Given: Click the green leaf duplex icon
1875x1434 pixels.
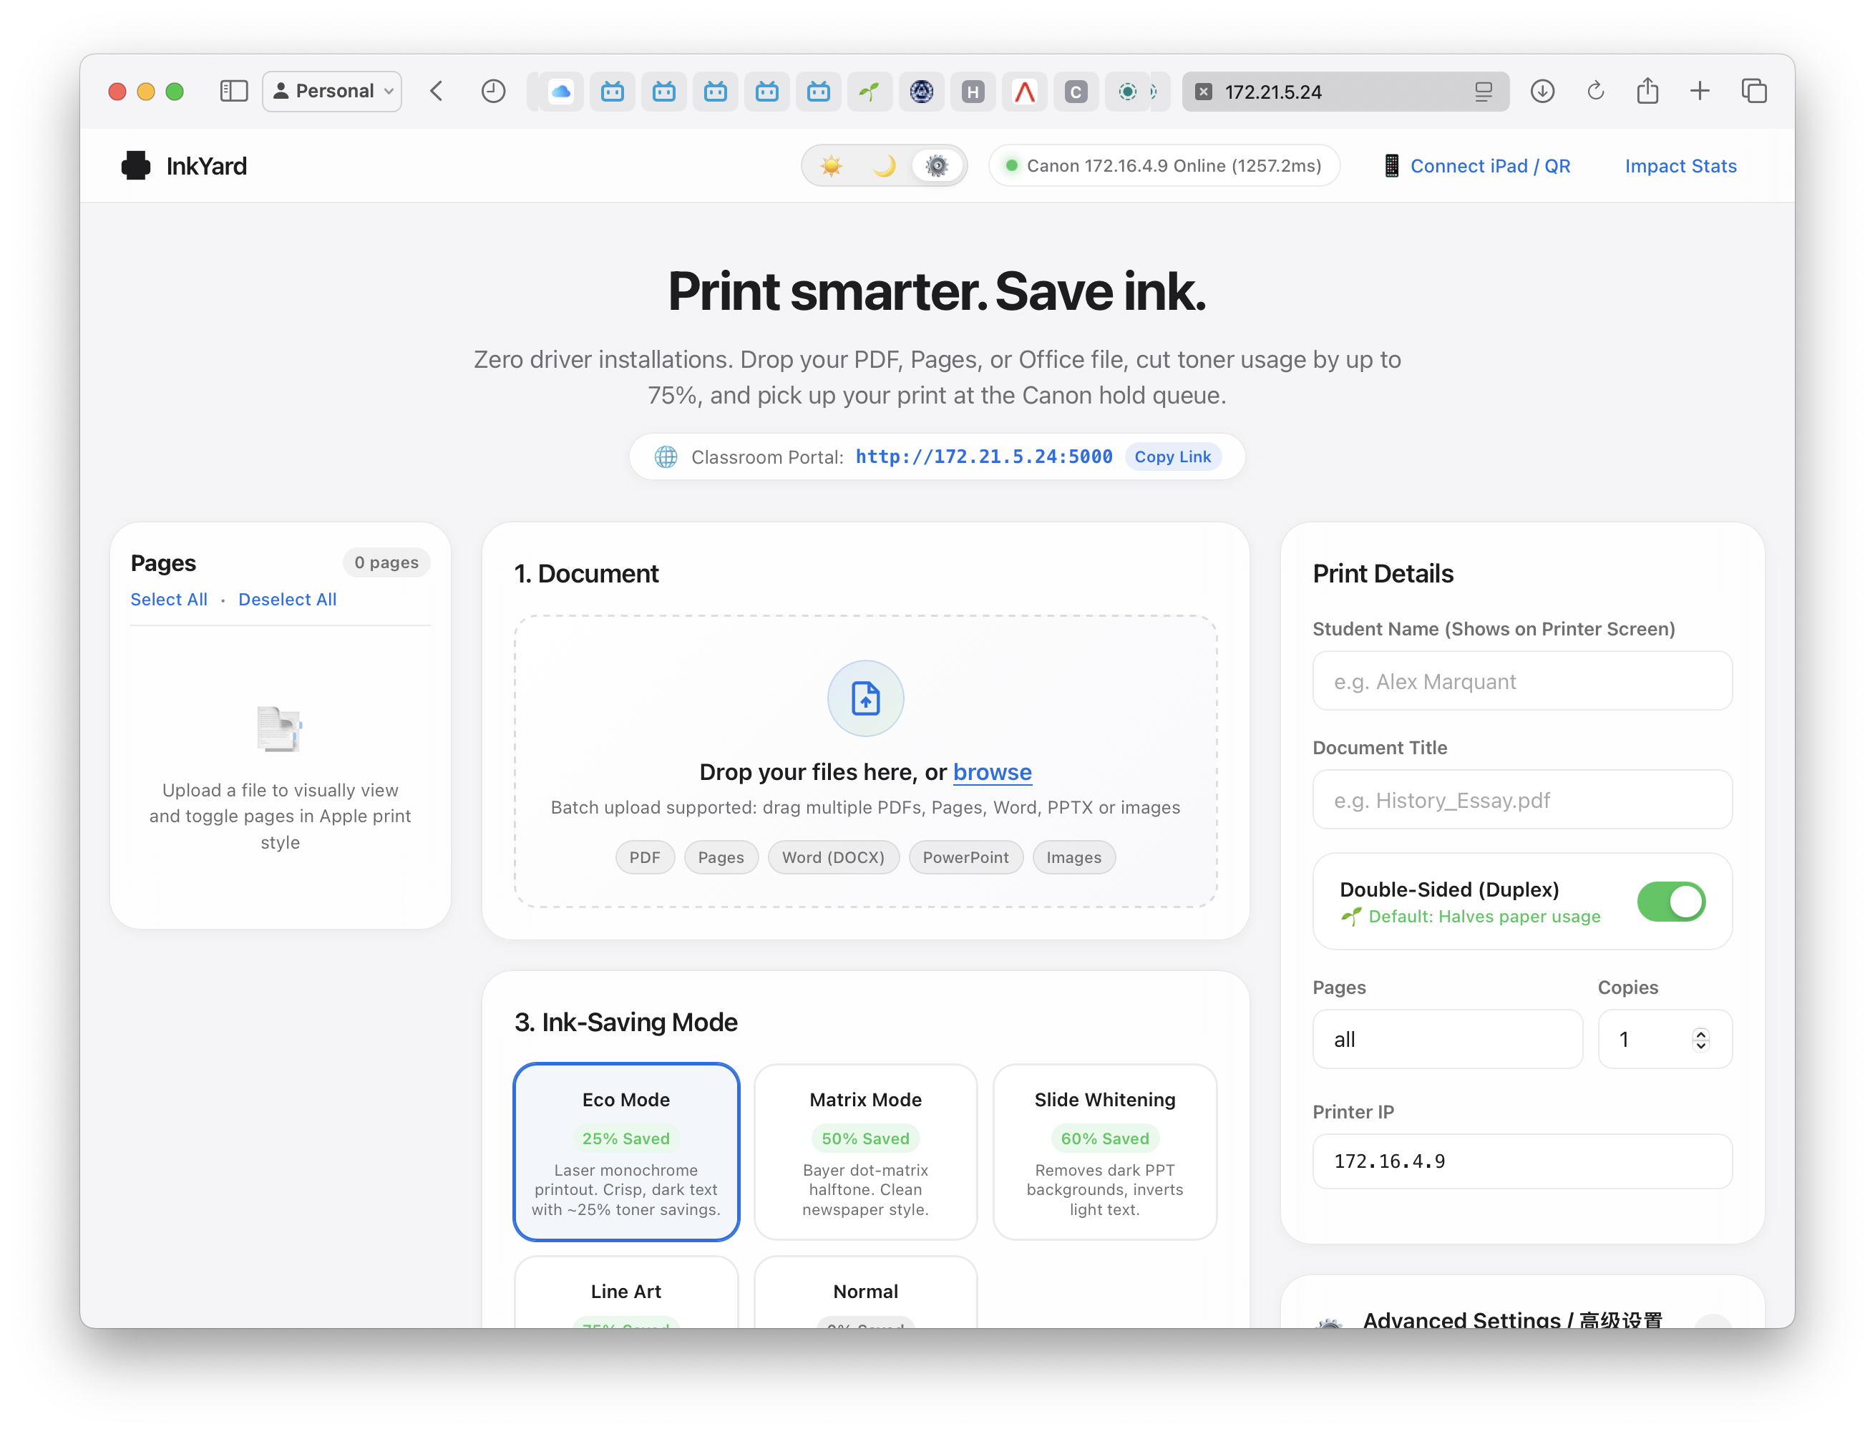Looking at the screenshot, I should (1351, 917).
